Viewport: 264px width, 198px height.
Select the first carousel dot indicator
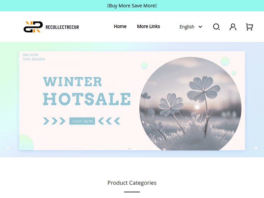click(129, 149)
